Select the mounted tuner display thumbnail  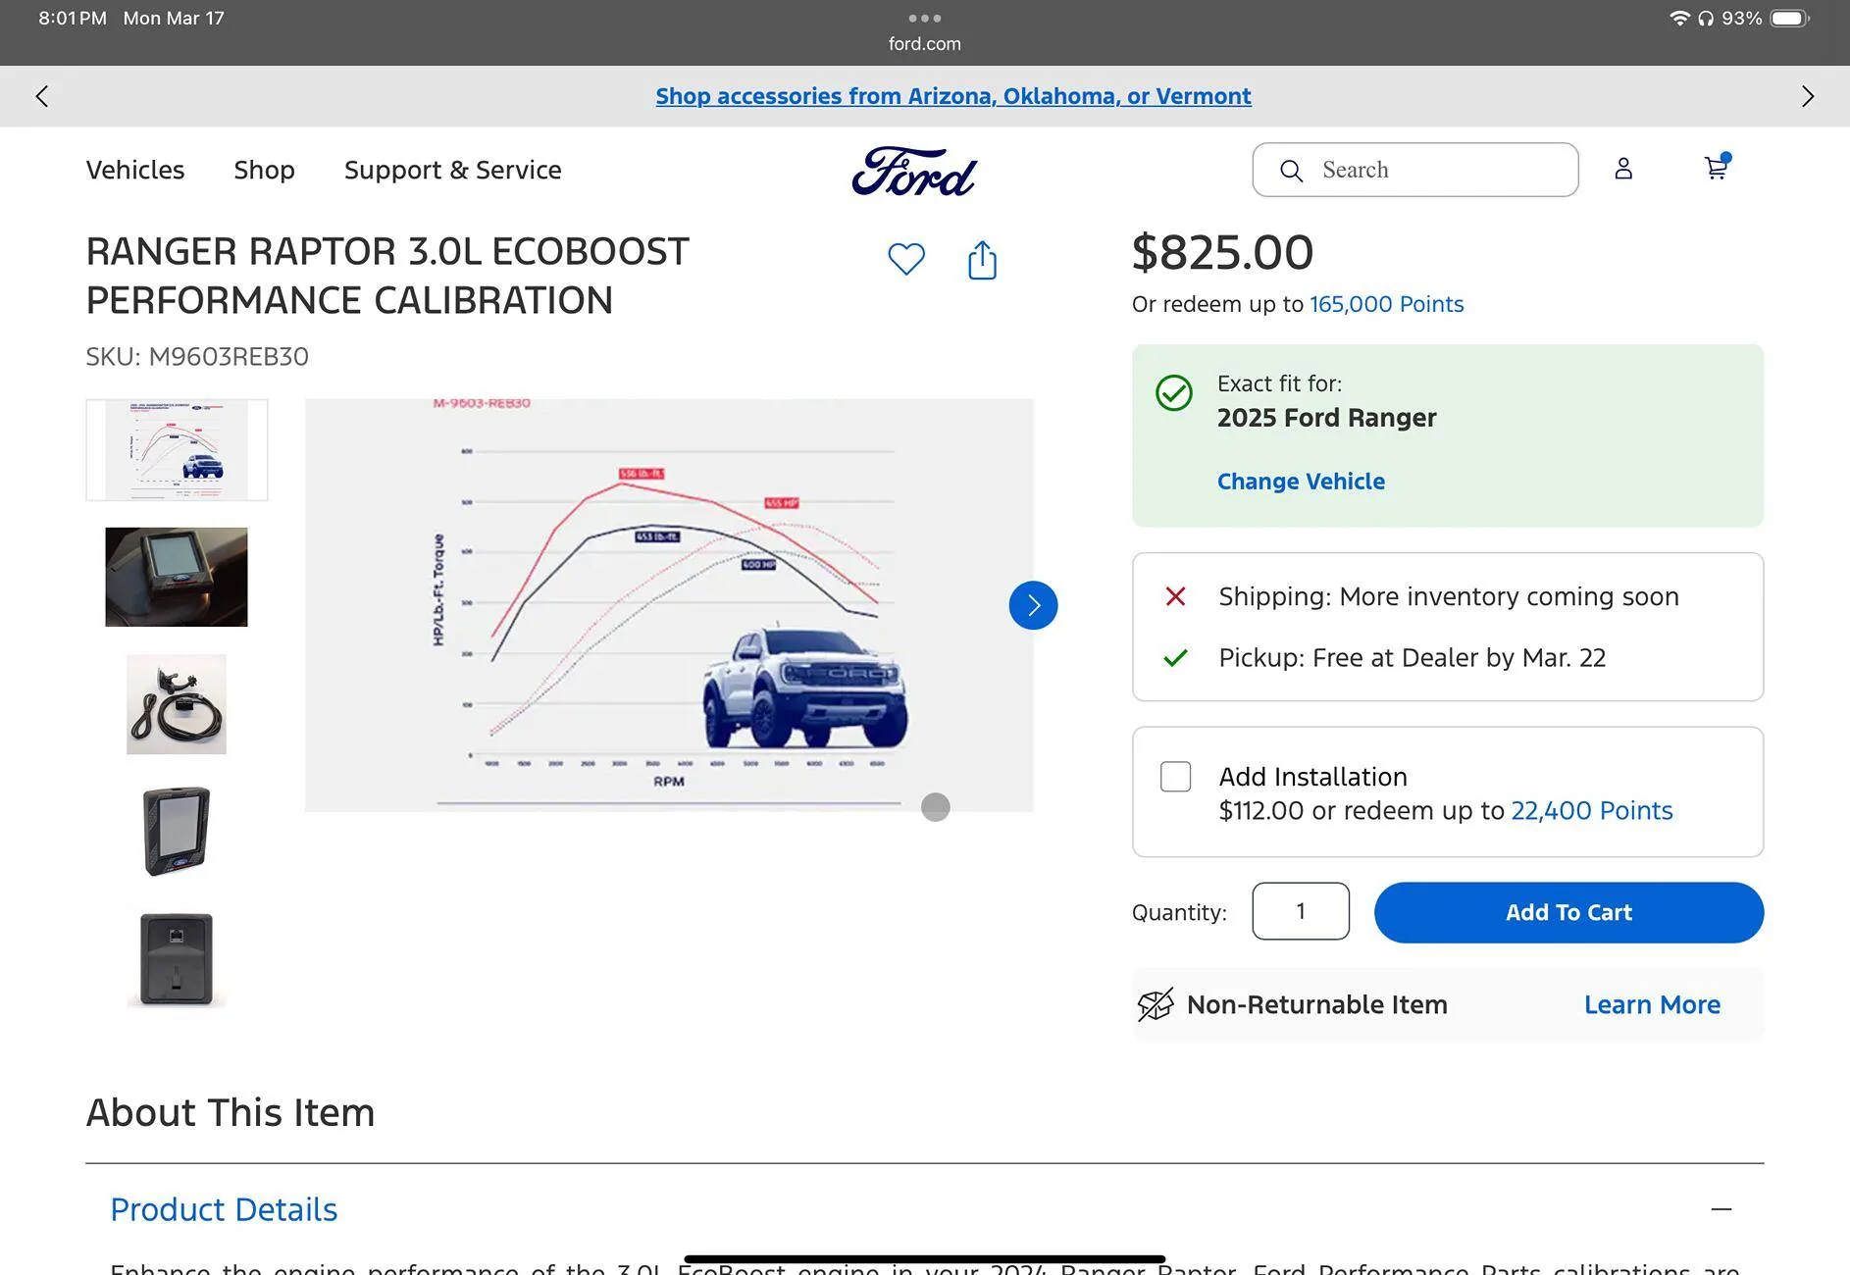pos(177,577)
